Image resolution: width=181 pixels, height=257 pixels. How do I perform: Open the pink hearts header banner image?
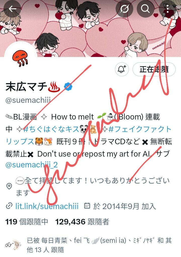point(90,28)
